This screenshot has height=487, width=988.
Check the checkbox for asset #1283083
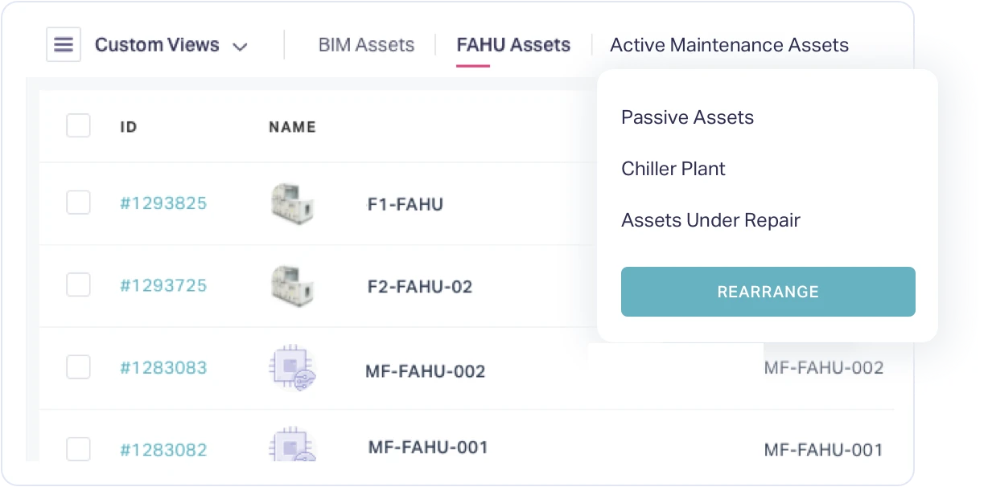[x=78, y=367]
